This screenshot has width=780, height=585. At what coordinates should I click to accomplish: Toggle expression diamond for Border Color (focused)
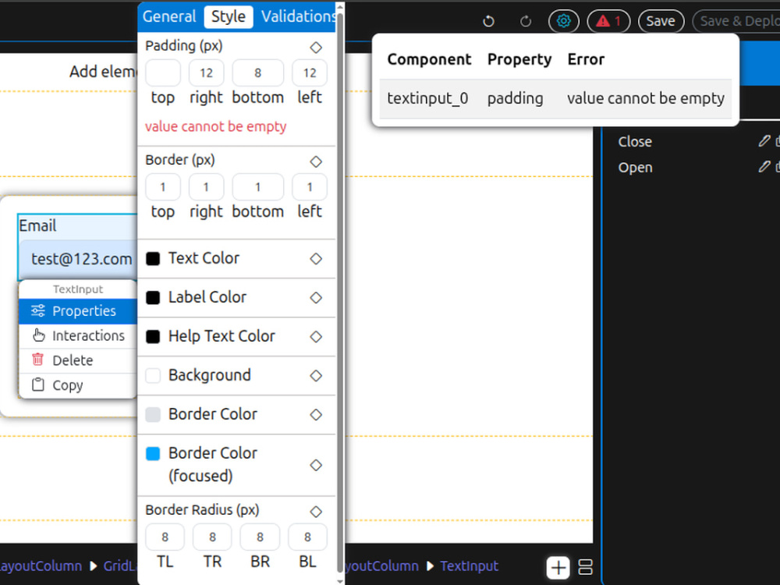(316, 465)
